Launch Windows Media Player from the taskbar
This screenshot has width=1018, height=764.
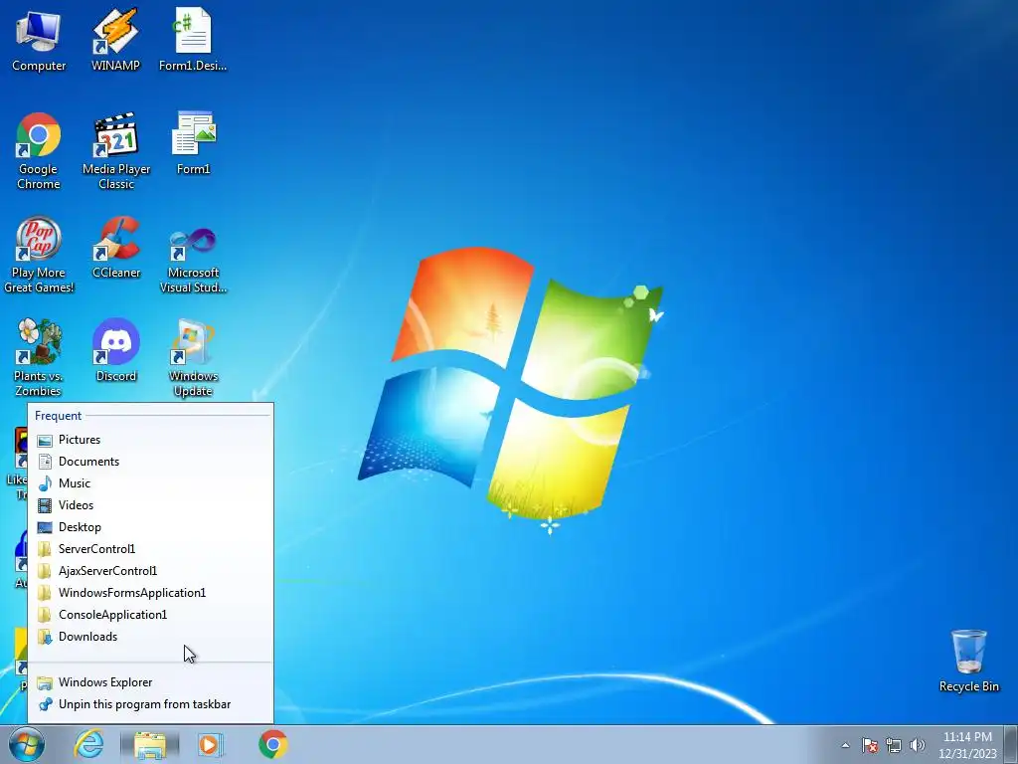pyautogui.click(x=210, y=745)
